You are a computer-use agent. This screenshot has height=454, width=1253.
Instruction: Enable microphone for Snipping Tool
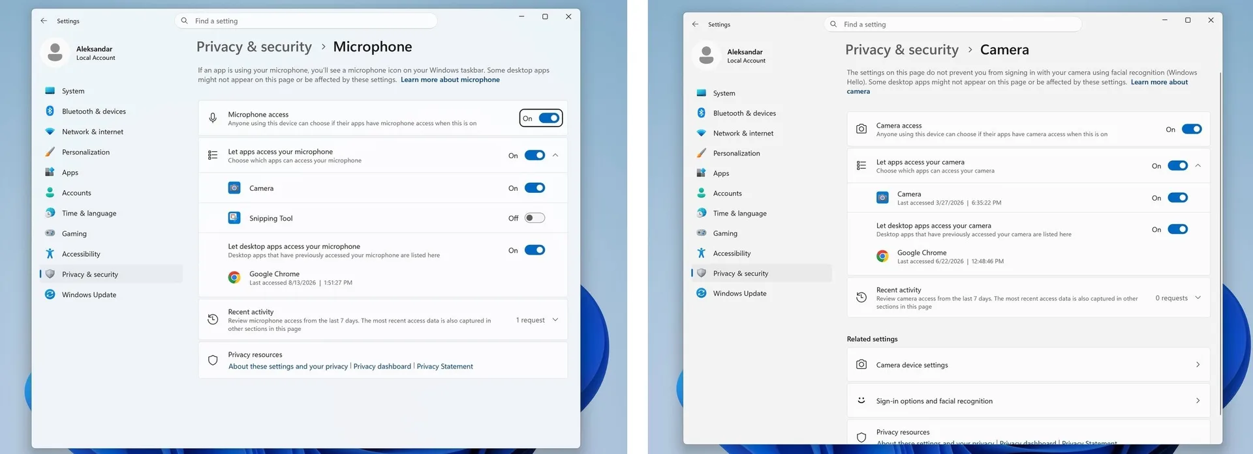(534, 218)
